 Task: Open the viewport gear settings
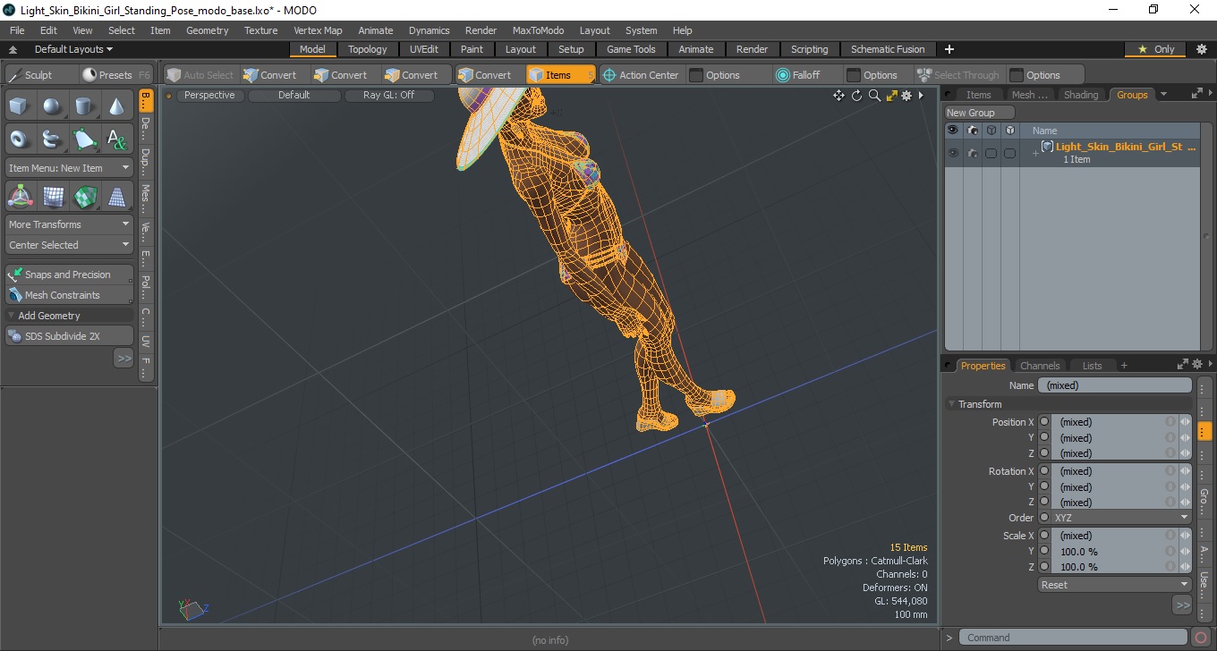pyautogui.click(x=906, y=96)
